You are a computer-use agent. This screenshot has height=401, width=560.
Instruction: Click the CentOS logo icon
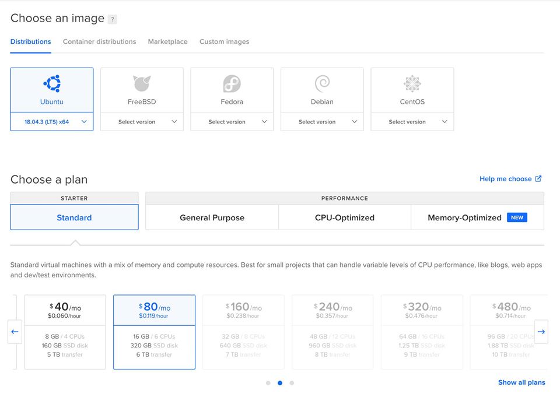pyautogui.click(x=412, y=84)
